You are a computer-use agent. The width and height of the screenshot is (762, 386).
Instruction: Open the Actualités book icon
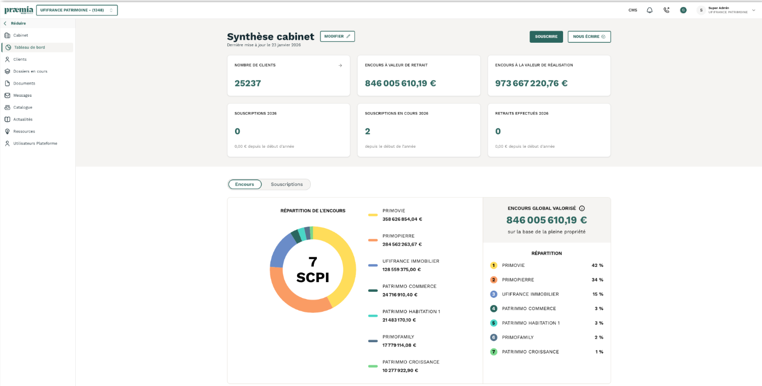click(7, 120)
